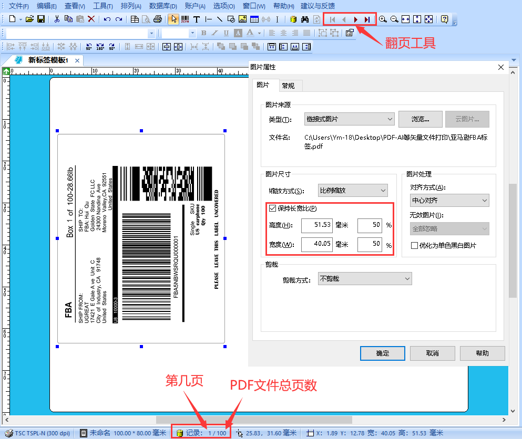Switch to the 常规 tab
Viewport: 522px width, 439px height.
click(x=290, y=86)
